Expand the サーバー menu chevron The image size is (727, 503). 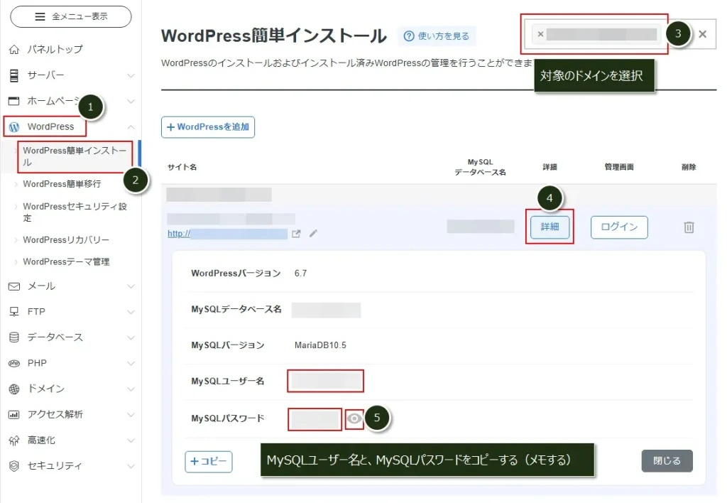point(131,75)
